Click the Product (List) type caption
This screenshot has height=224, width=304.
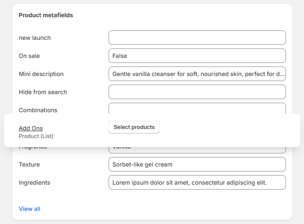pyautogui.click(x=36, y=136)
